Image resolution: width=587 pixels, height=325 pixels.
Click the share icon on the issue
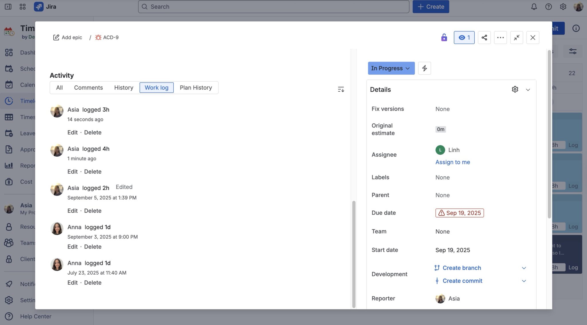point(484,37)
